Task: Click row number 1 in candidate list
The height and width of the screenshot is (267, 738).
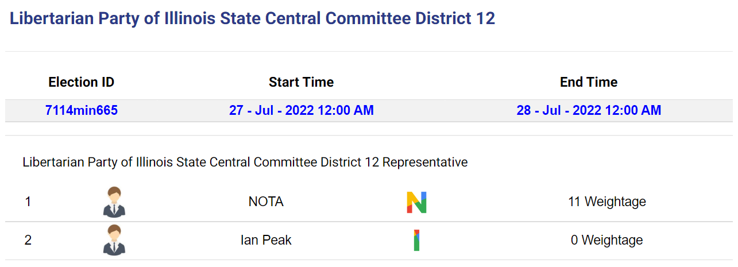Action: tap(28, 202)
